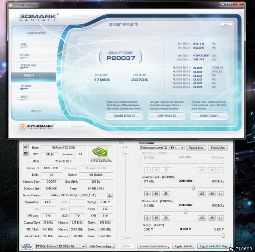Click the P-State value P12
The width and height of the screenshot is (255, 252).
point(105,209)
